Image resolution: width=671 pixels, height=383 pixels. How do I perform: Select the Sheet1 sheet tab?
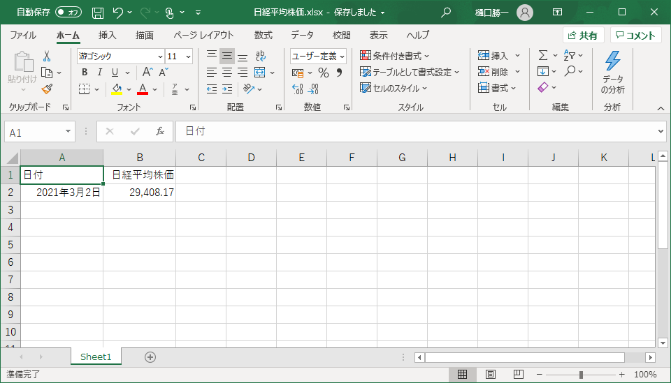pyautogui.click(x=96, y=357)
